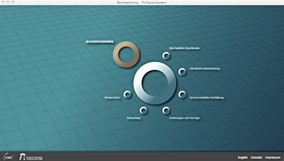Close the window with the leftmost title-bar button
The width and height of the screenshot is (284, 161).
coord(3,2)
